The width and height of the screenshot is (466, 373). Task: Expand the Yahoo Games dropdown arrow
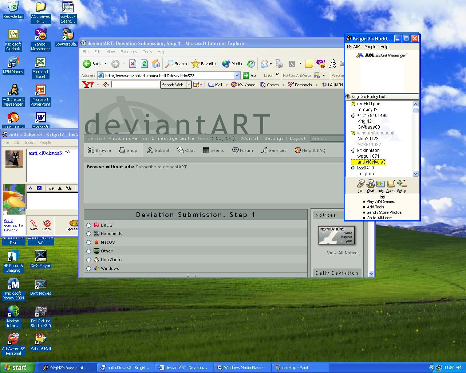click(283, 85)
